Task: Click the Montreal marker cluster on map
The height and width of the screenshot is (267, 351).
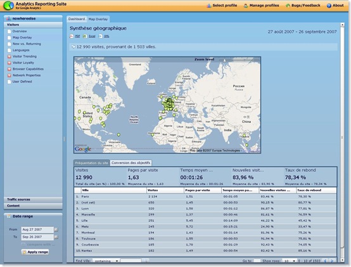Action: [109, 105]
